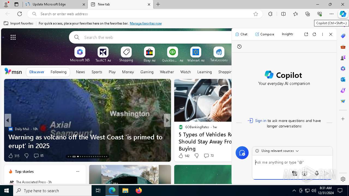The image size is (349, 196).
Task: Refresh the current page
Action: coord(20,14)
